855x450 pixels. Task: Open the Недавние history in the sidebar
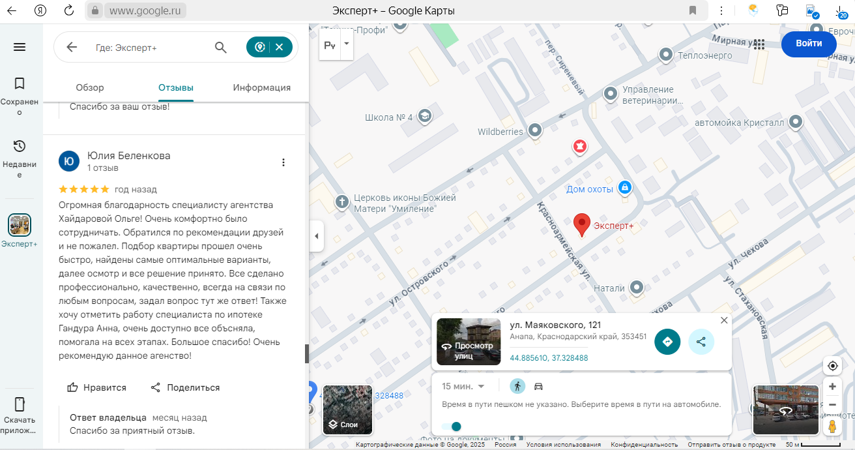tap(20, 157)
